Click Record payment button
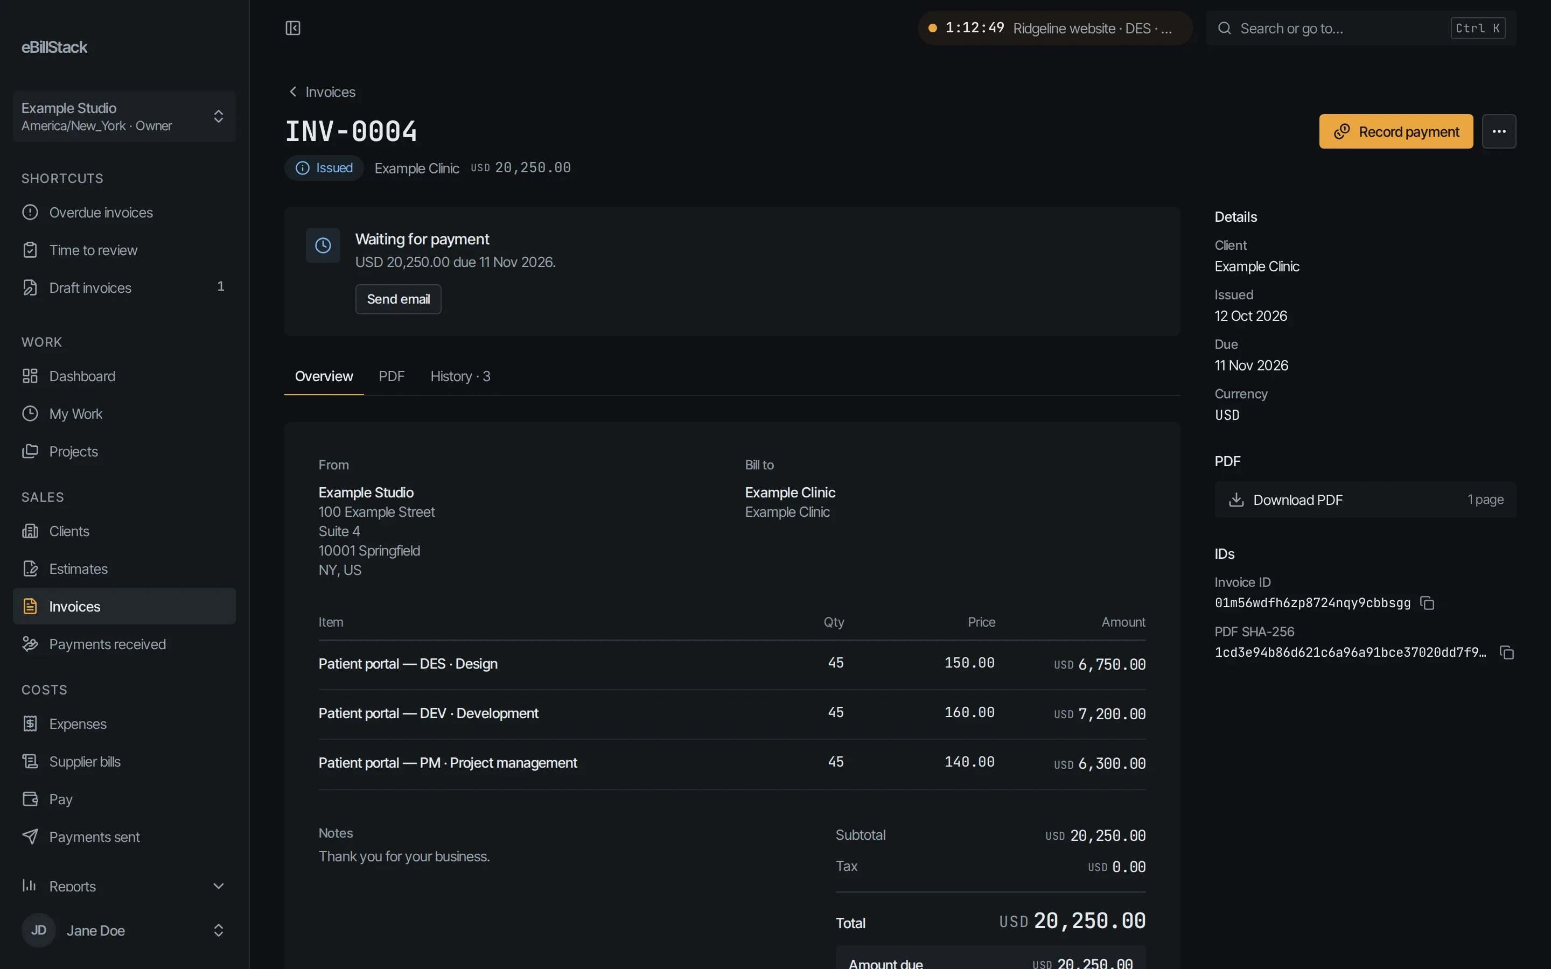The height and width of the screenshot is (969, 1551). (1396, 131)
